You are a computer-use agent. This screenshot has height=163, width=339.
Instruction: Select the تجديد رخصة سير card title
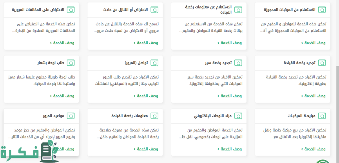(x=218, y=63)
